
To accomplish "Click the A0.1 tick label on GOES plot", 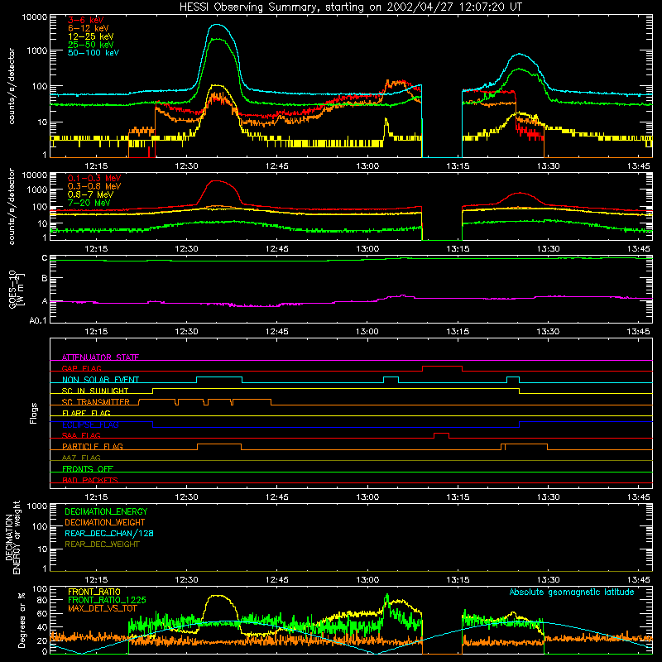I will point(38,321).
